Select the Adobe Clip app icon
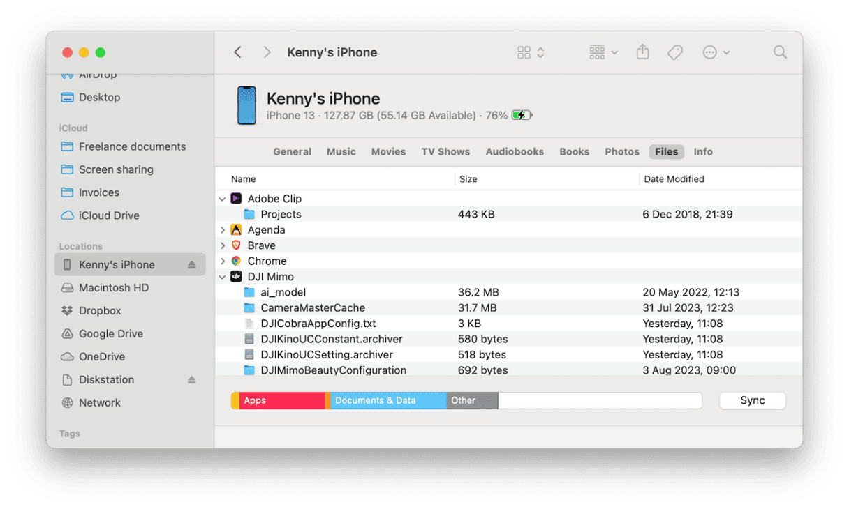Image resolution: width=849 pixels, height=509 pixels. click(x=237, y=199)
